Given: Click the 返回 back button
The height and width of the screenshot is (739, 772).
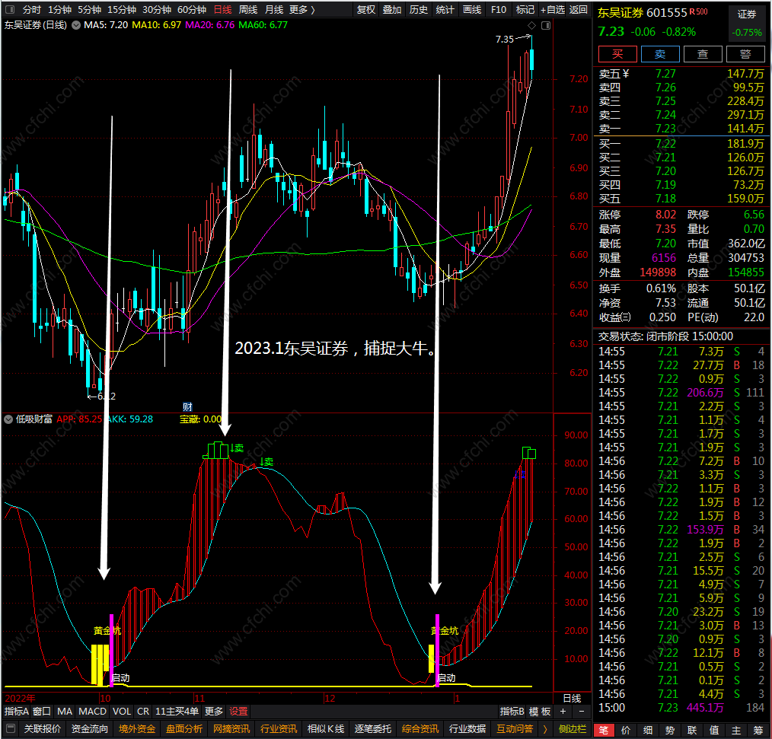Looking at the screenshot, I should click(x=579, y=9).
